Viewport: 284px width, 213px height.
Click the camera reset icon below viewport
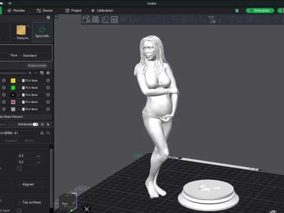[87, 209]
